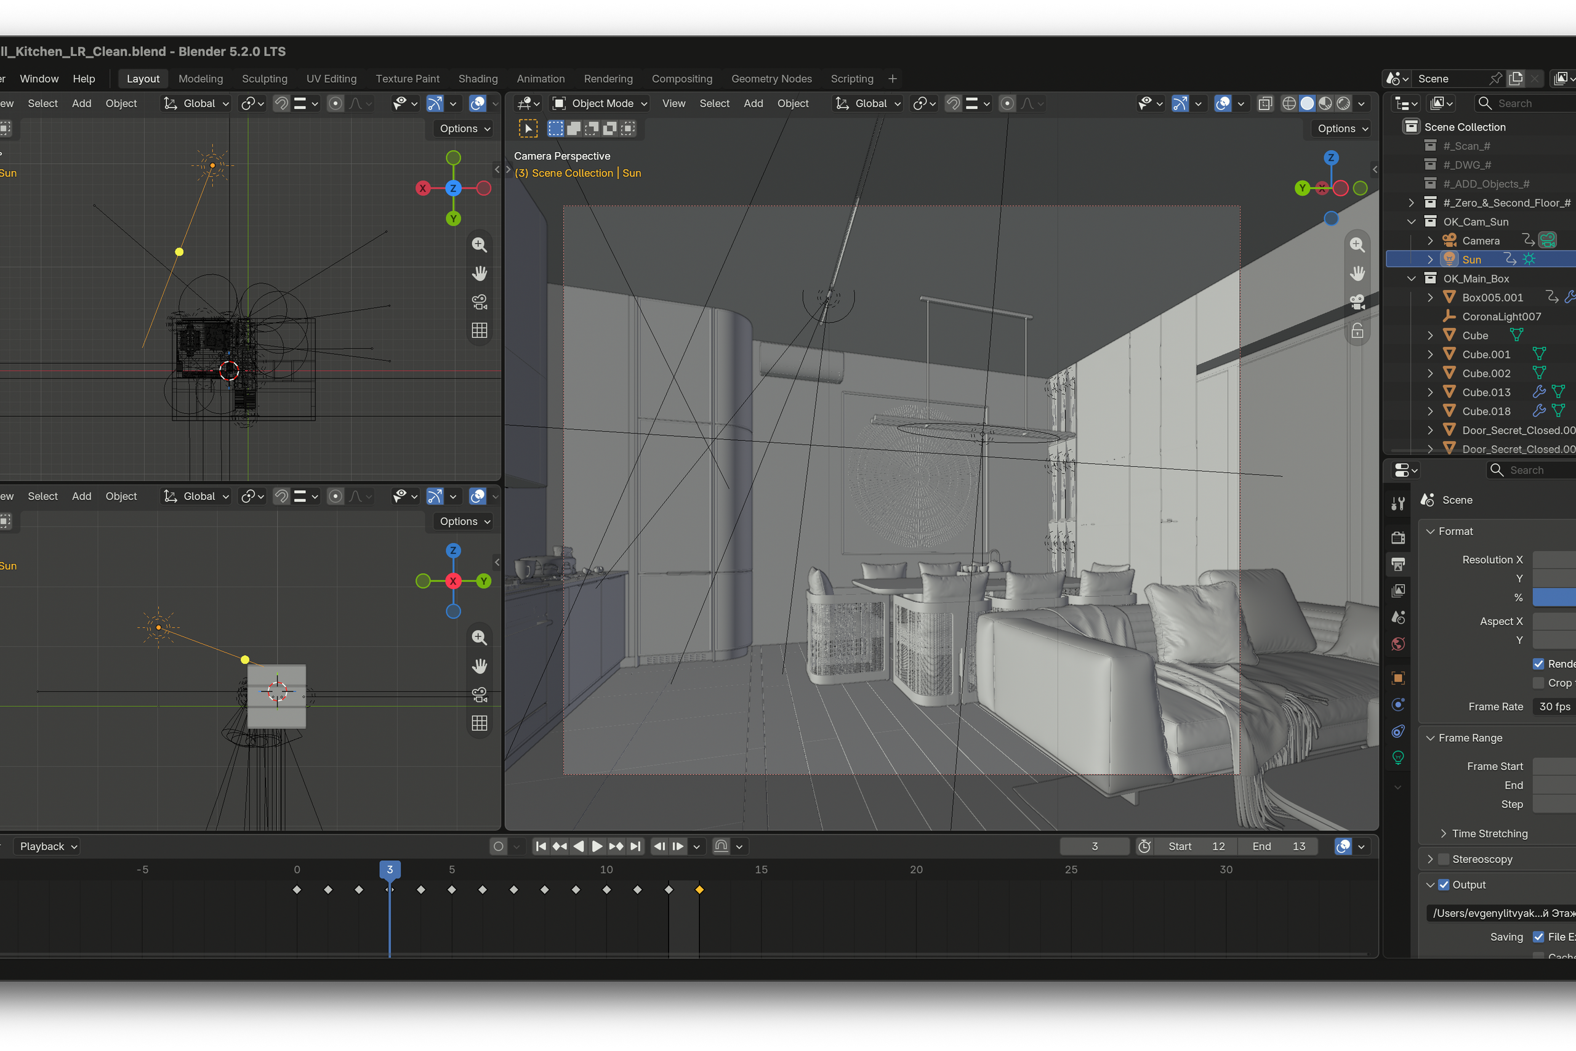Toggle overlays in the camera viewport header
Screen dimensions: 1576x1051
[1223, 103]
